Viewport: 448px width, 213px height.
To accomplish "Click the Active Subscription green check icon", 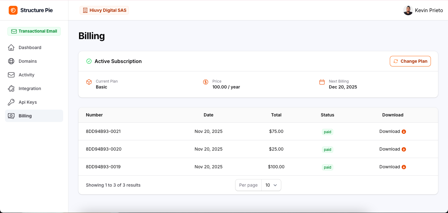I will tap(89, 61).
